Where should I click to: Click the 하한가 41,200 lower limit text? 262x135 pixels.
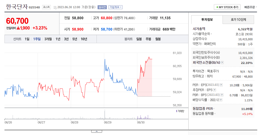tap(124, 29)
